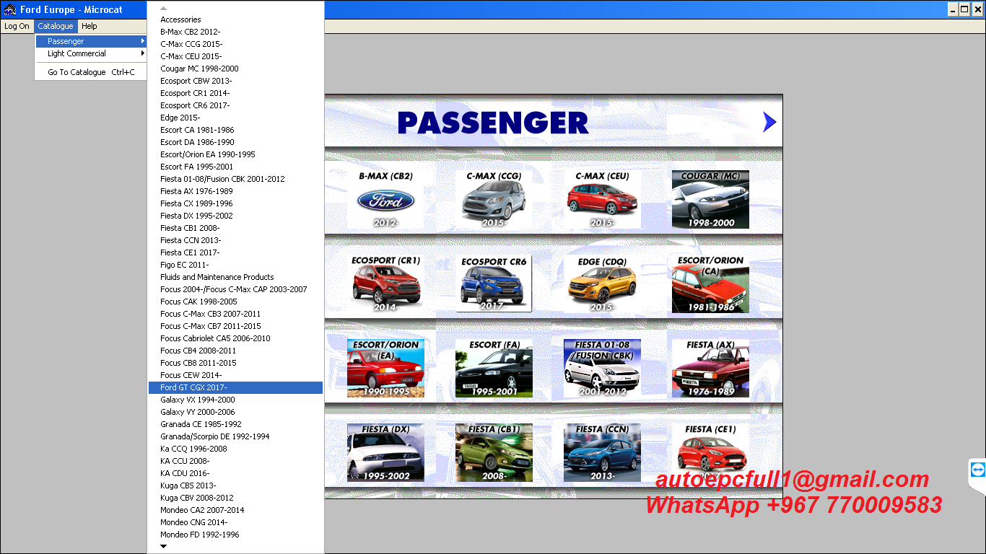Open the Help menu
The width and height of the screenshot is (986, 554).
pyautogui.click(x=90, y=26)
